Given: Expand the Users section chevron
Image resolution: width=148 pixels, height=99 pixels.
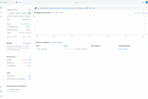Looking at the screenshot, I should [x=30, y=73].
